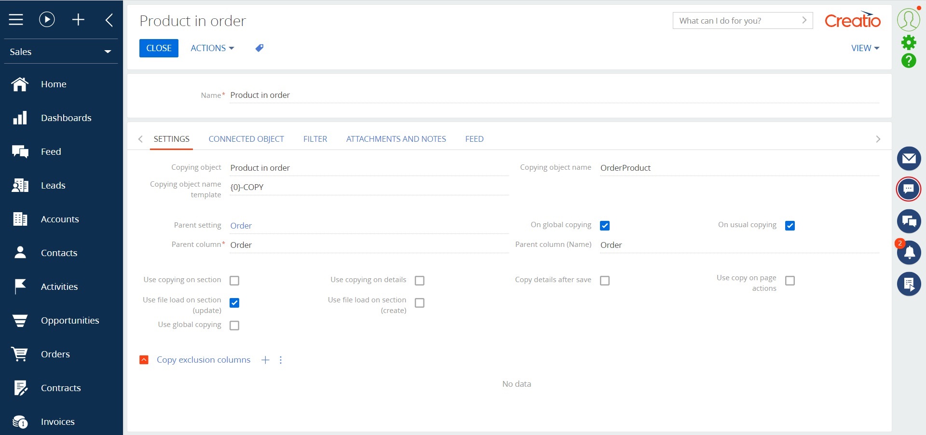926x435 pixels.
Task: Click the tag icon next to ACTIONS
Action: click(259, 48)
